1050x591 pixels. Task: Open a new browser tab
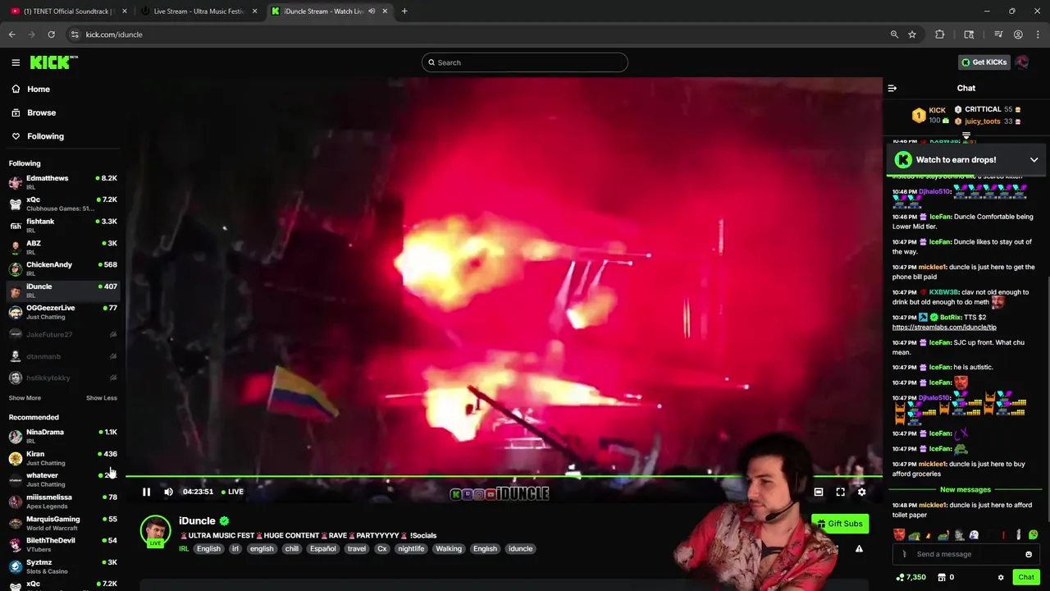point(404,11)
